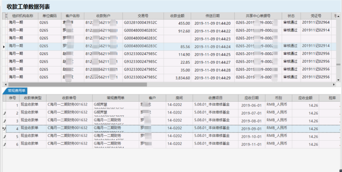Click the 凭证号 column header
342x172 pixels.
pos(316,16)
